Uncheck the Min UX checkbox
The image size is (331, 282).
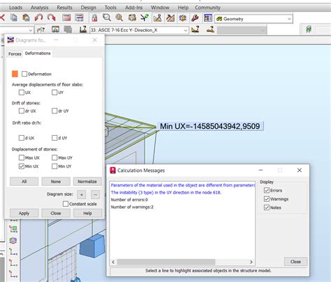pos(22,166)
